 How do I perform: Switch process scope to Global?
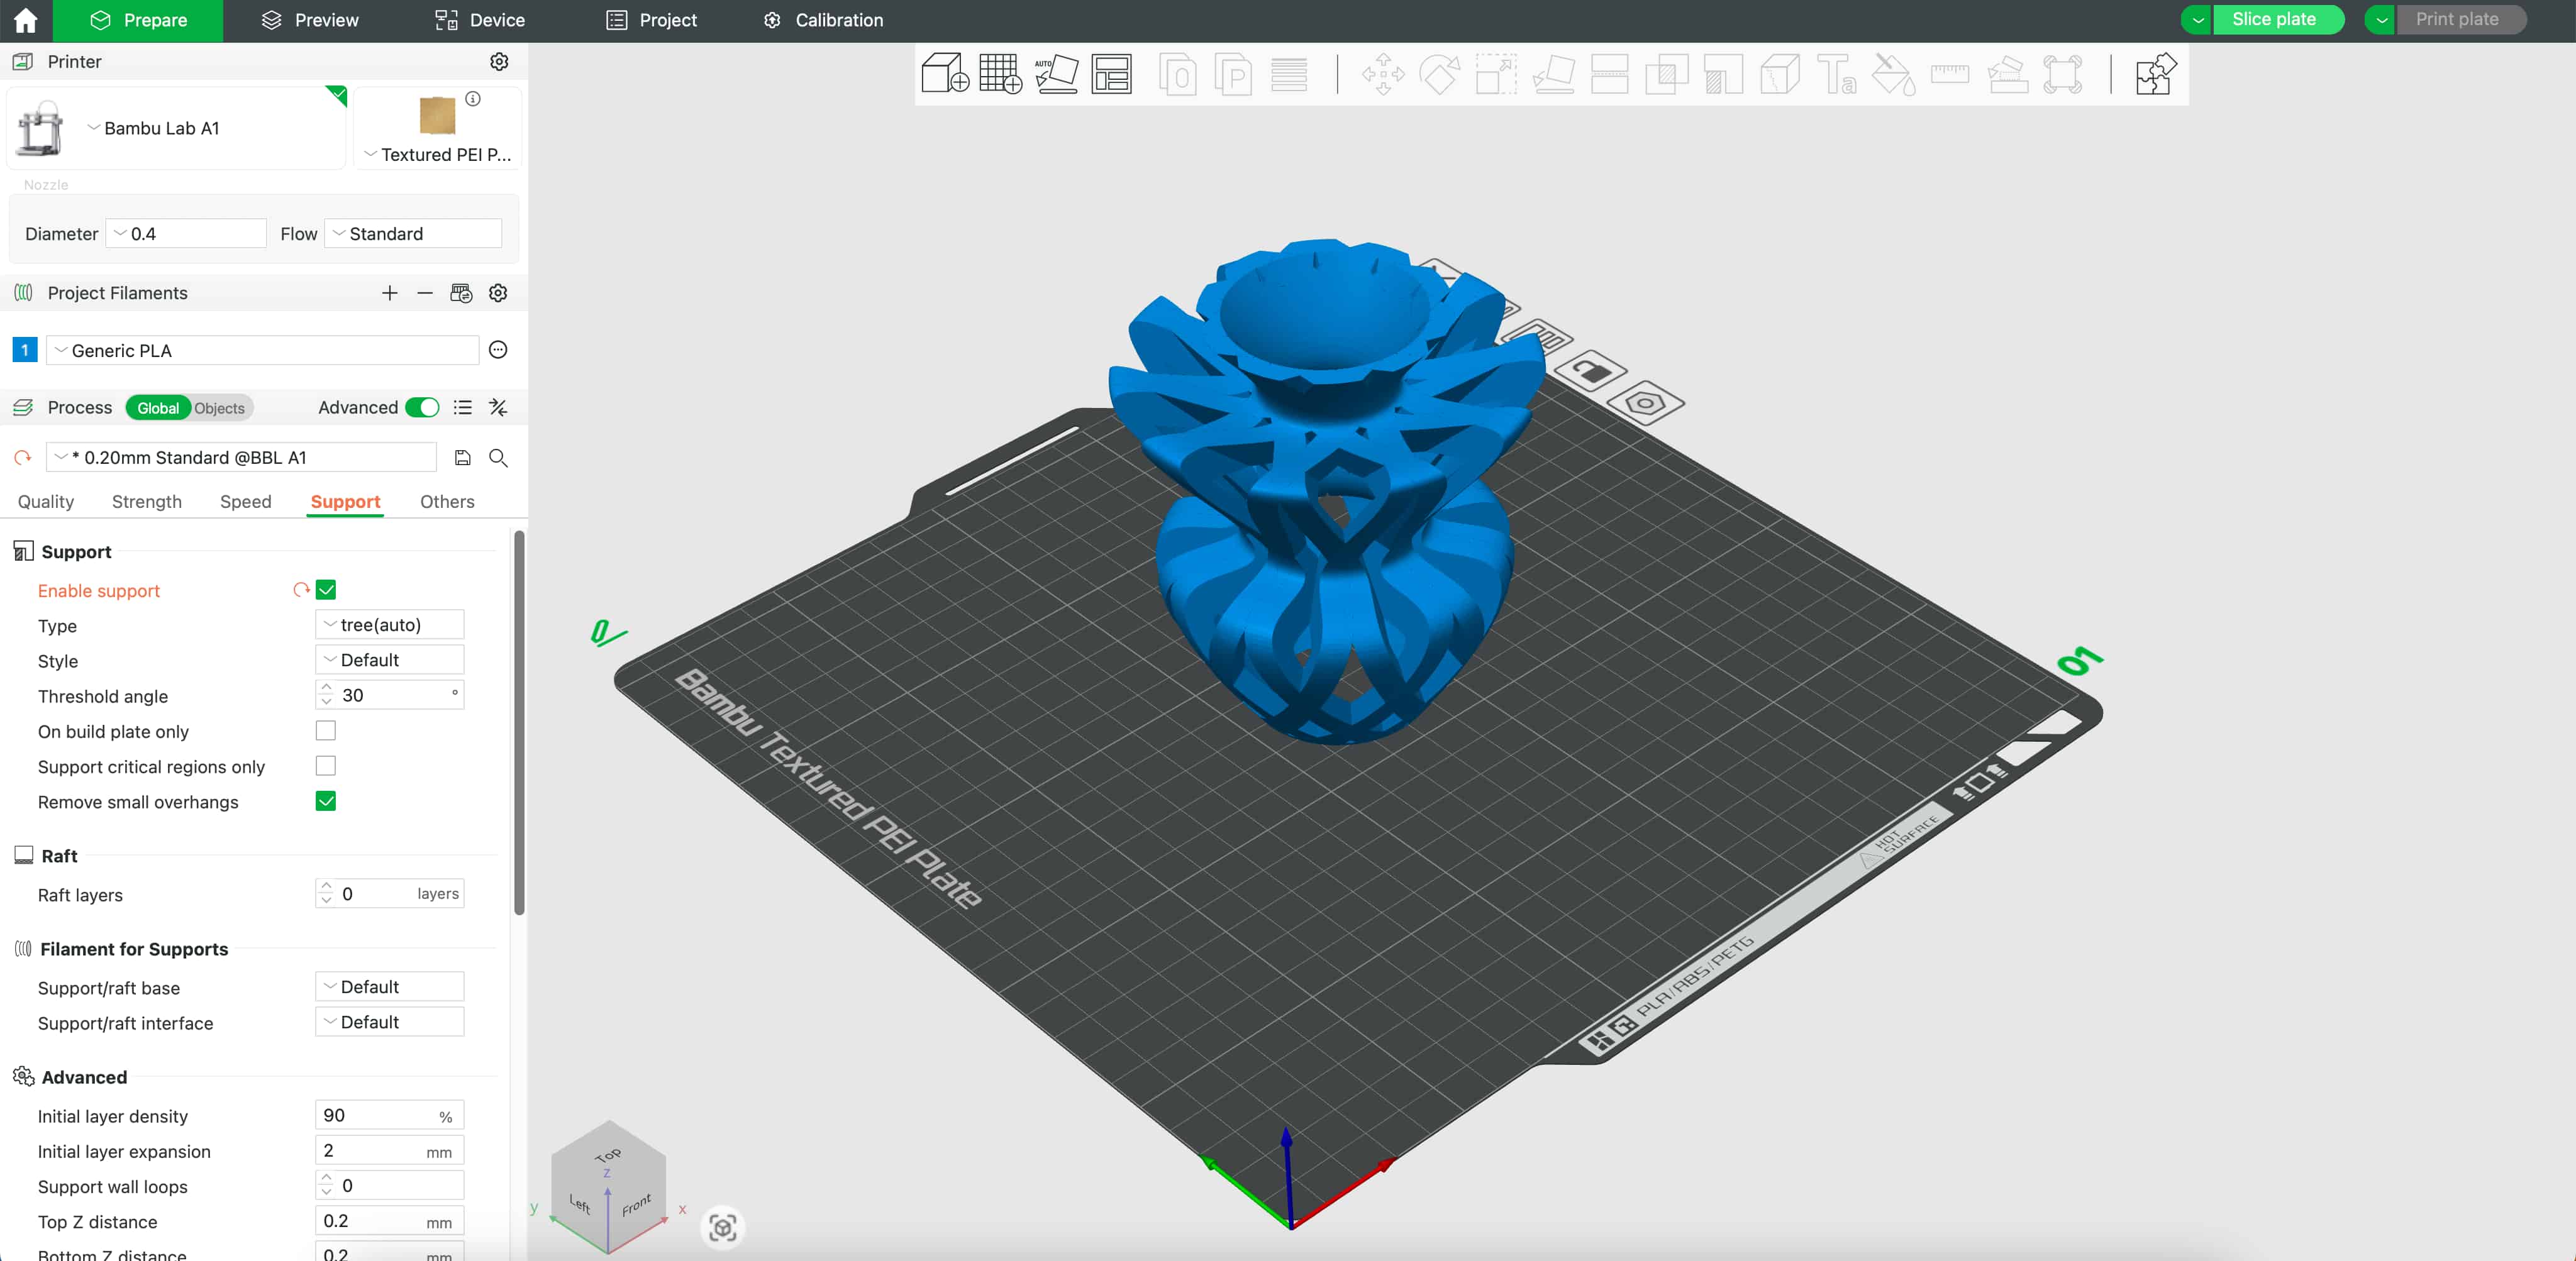click(x=158, y=408)
